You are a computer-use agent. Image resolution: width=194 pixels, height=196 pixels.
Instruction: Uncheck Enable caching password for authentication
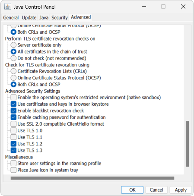click(13, 117)
